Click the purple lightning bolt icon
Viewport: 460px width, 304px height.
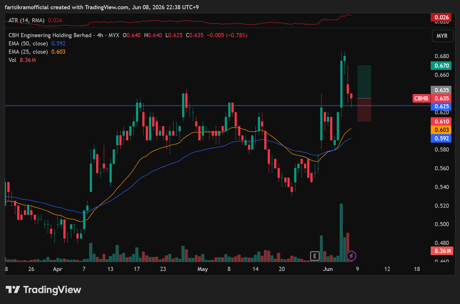[x=351, y=256]
